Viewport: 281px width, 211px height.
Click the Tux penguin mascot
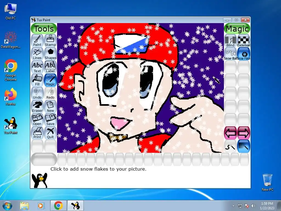click(40, 180)
